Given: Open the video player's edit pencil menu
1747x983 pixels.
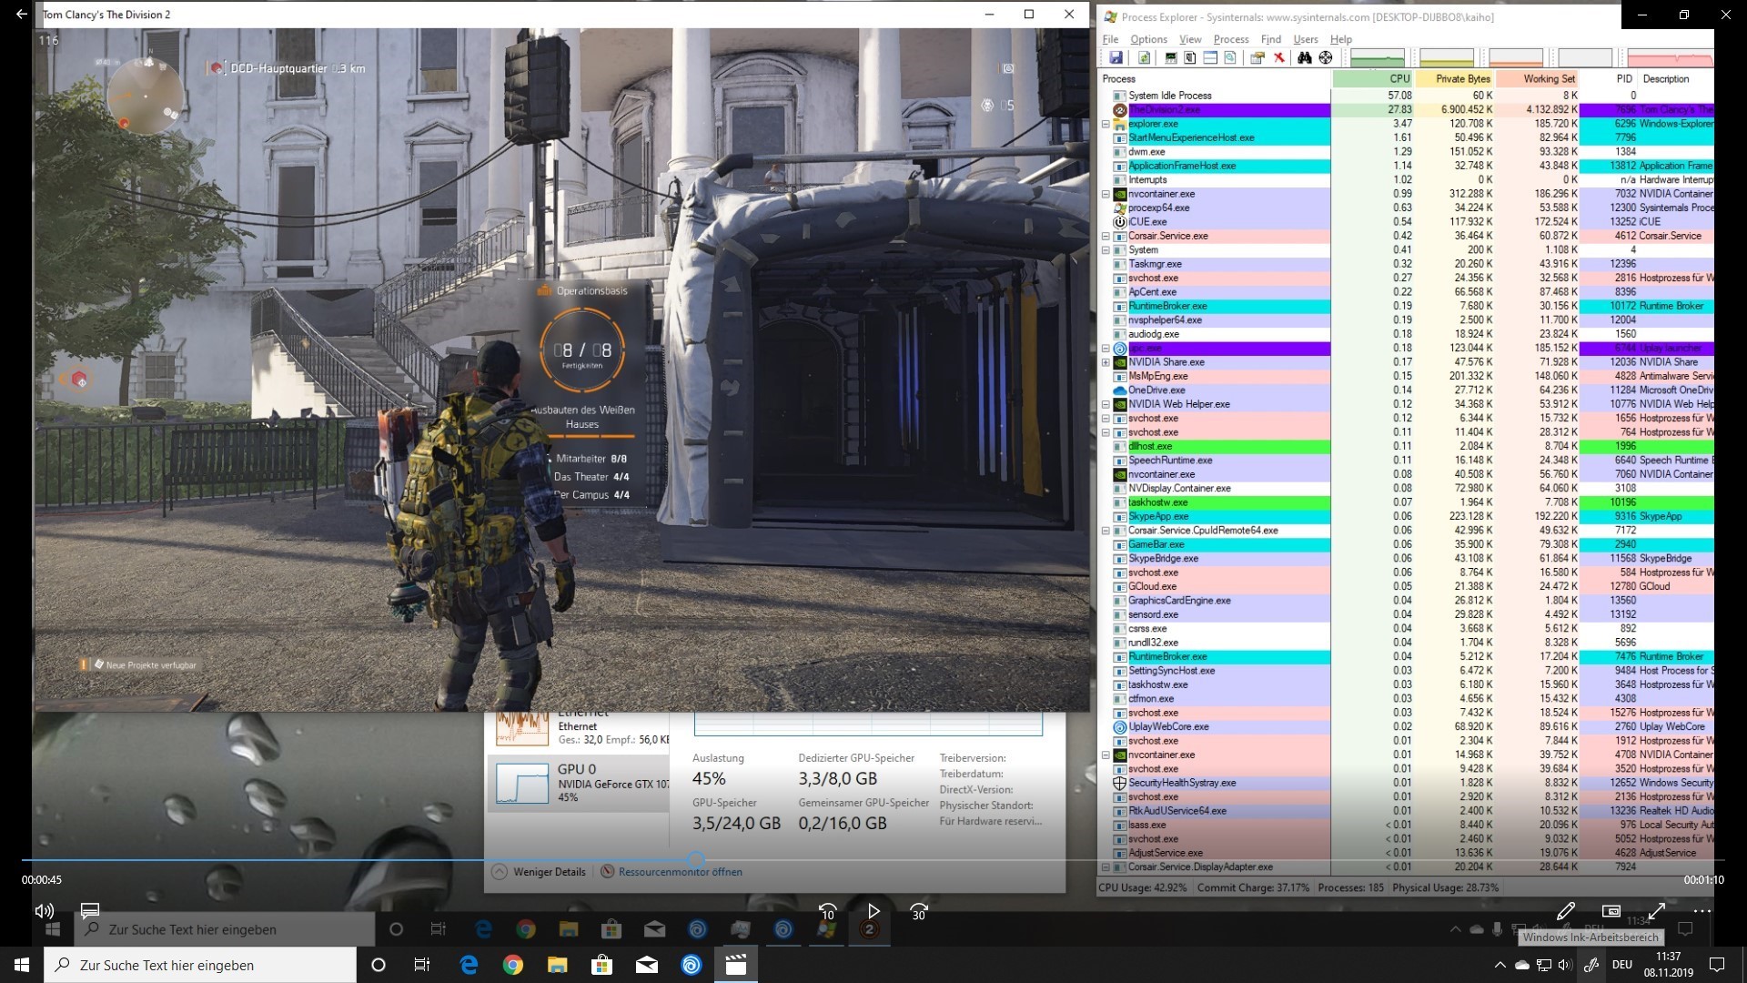Looking at the screenshot, I should (x=1566, y=910).
